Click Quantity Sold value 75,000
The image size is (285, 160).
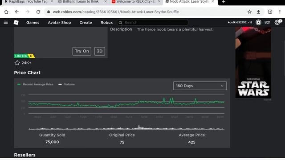(x=52, y=142)
